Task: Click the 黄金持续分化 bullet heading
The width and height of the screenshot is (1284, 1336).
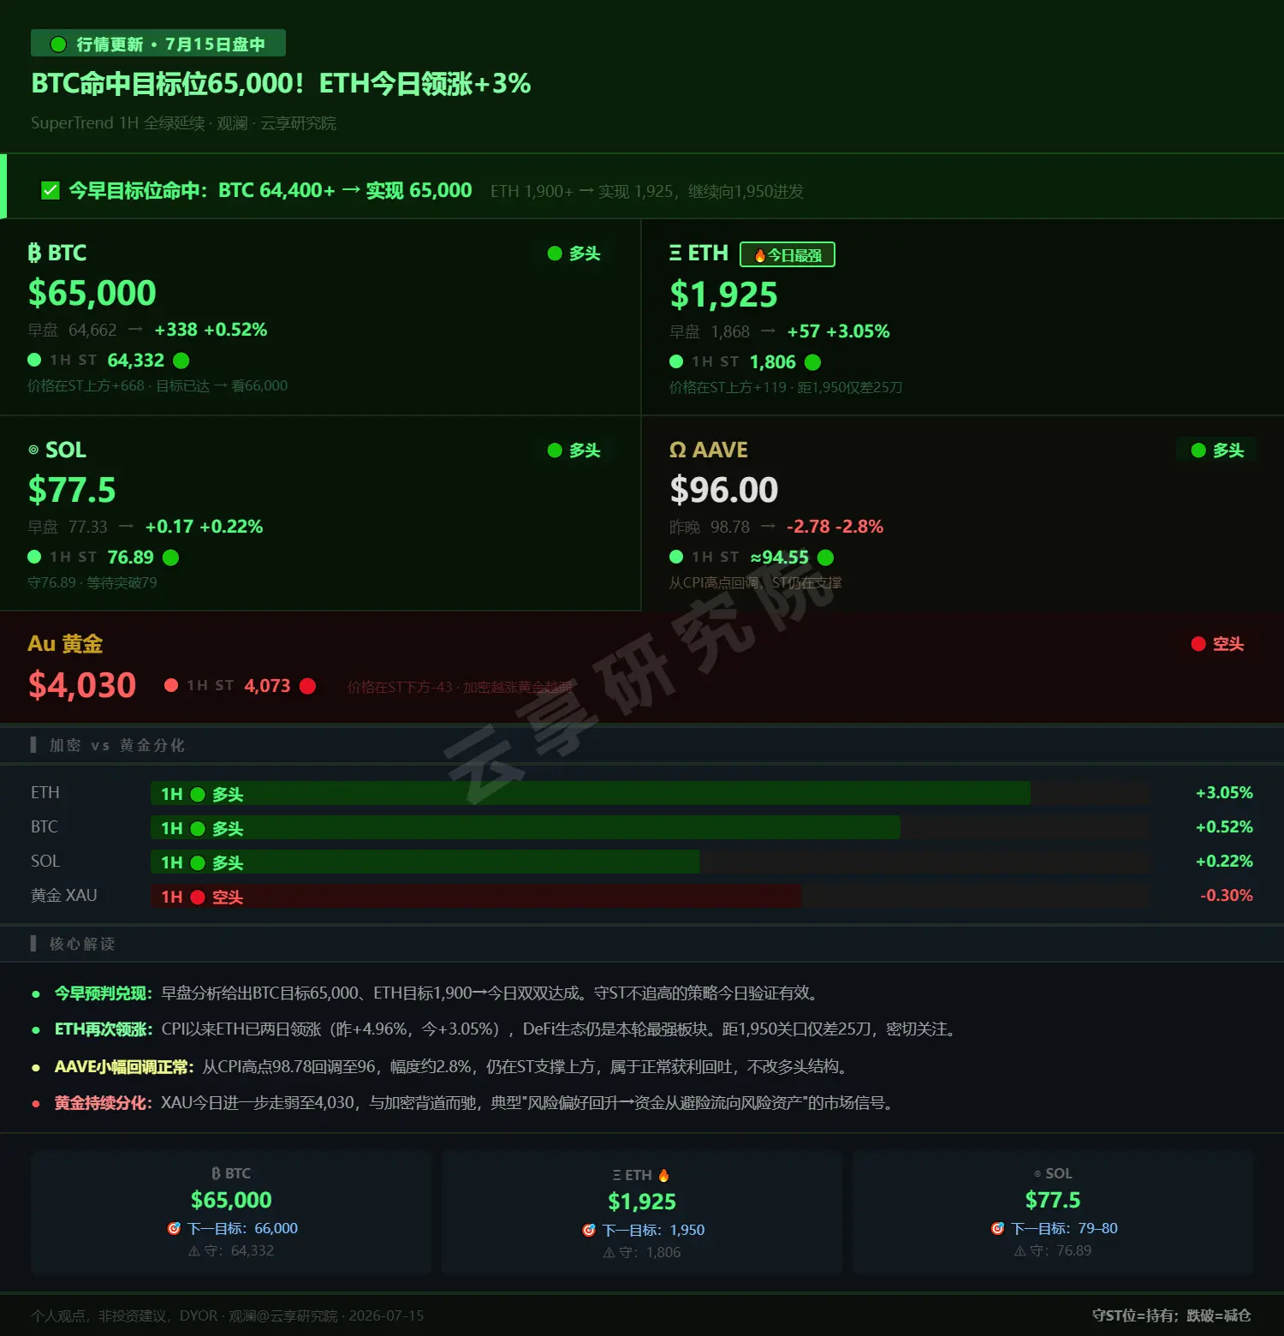Action: coord(103,1102)
